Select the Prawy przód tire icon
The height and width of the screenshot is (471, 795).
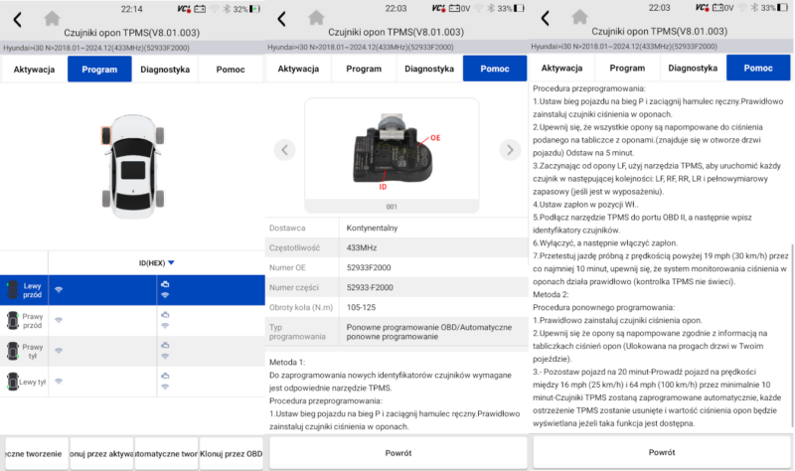12,320
